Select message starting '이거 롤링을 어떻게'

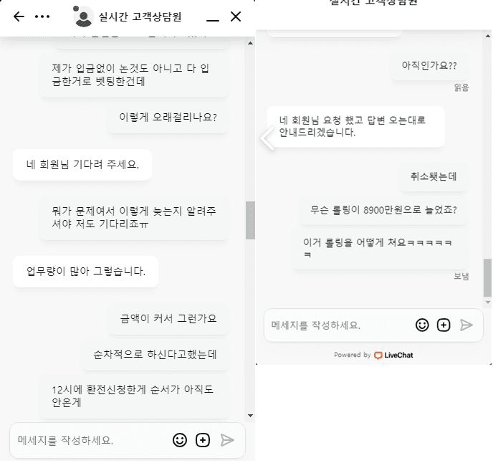coord(380,249)
